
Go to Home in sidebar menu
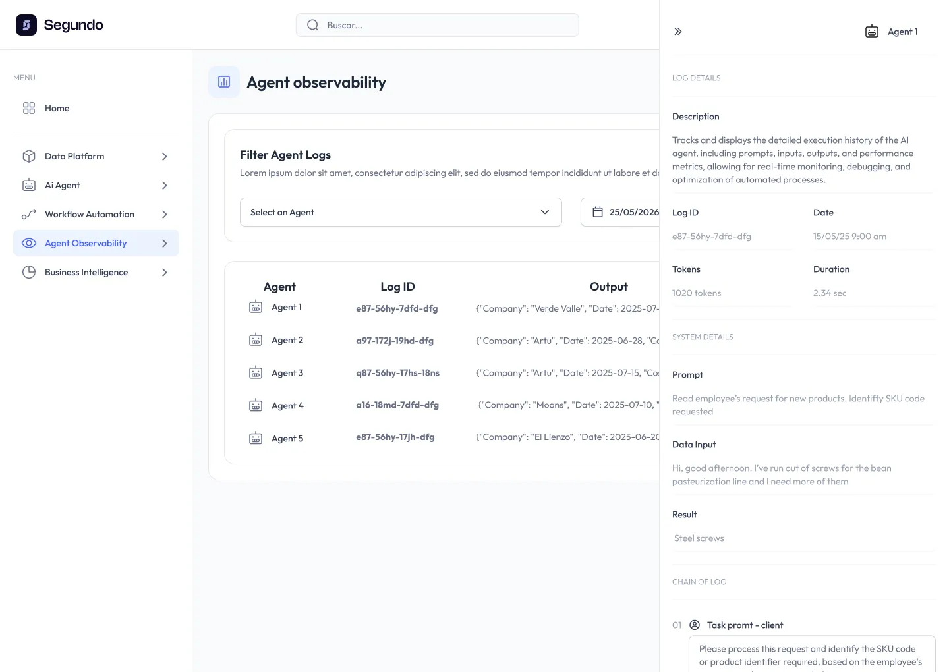[57, 108]
